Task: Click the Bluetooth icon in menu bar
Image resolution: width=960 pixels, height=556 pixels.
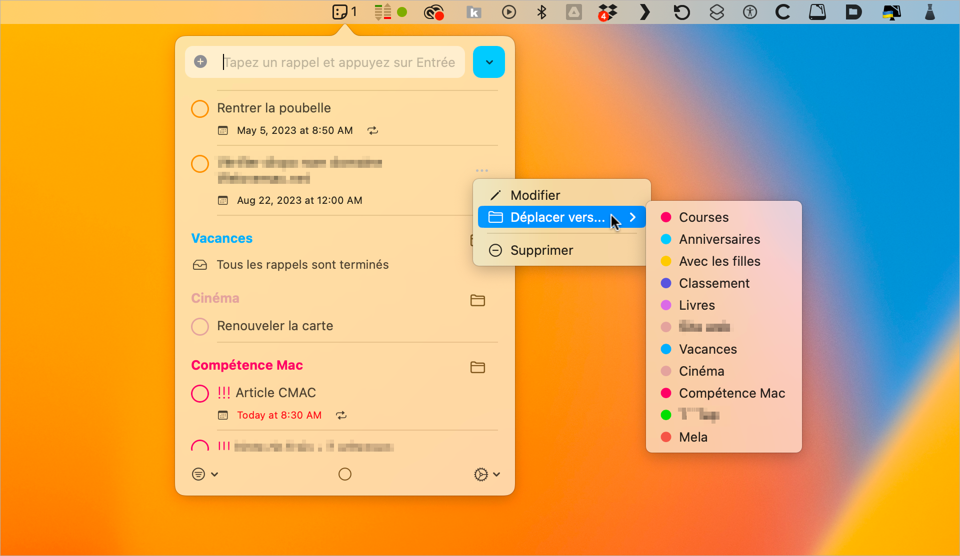Action: pyautogui.click(x=541, y=12)
